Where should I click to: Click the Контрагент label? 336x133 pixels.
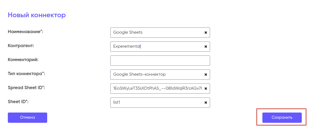tap(21, 46)
